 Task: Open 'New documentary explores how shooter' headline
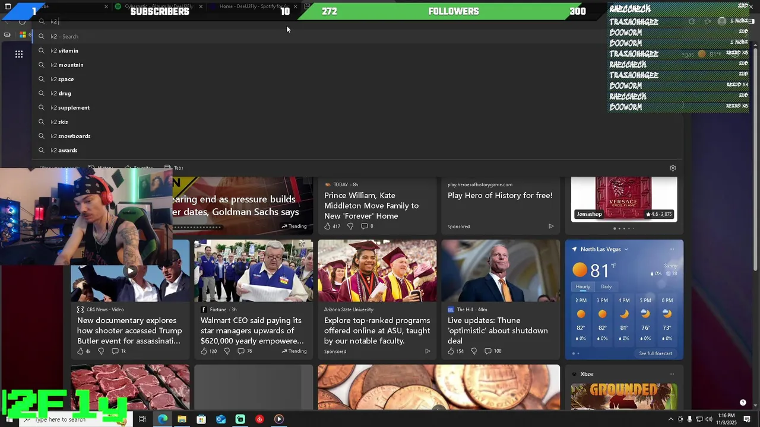coord(129,330)
